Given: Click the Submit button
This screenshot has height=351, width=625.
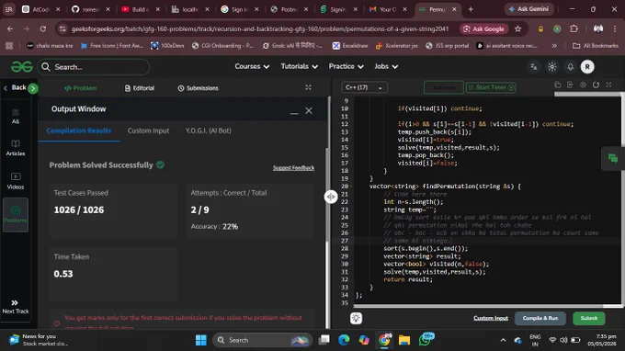Looking at the screenshot, I should click(x=589, y=318).
